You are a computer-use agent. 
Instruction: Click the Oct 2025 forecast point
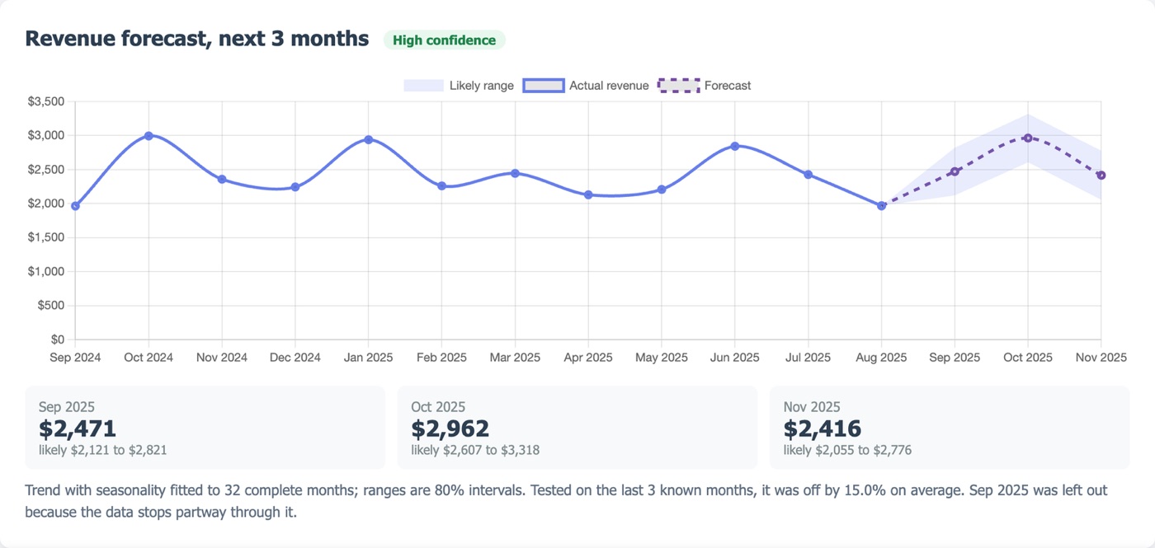point(1028,138)
